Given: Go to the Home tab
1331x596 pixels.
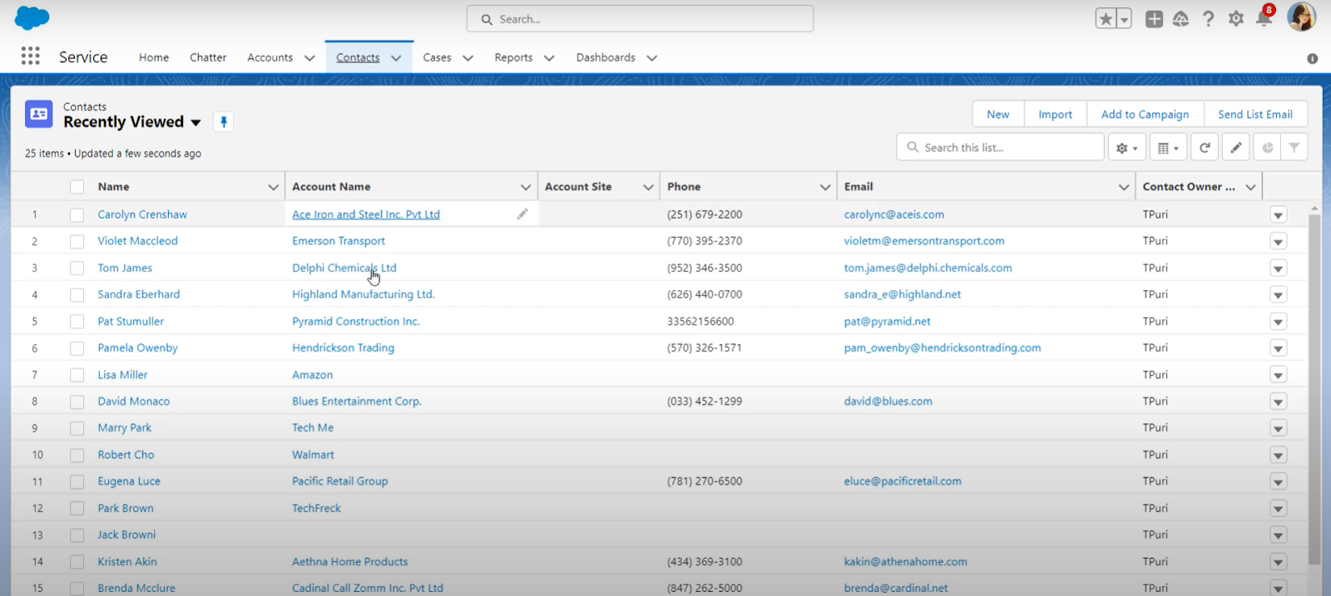Looking at the screenshot, I should [154, 57].
